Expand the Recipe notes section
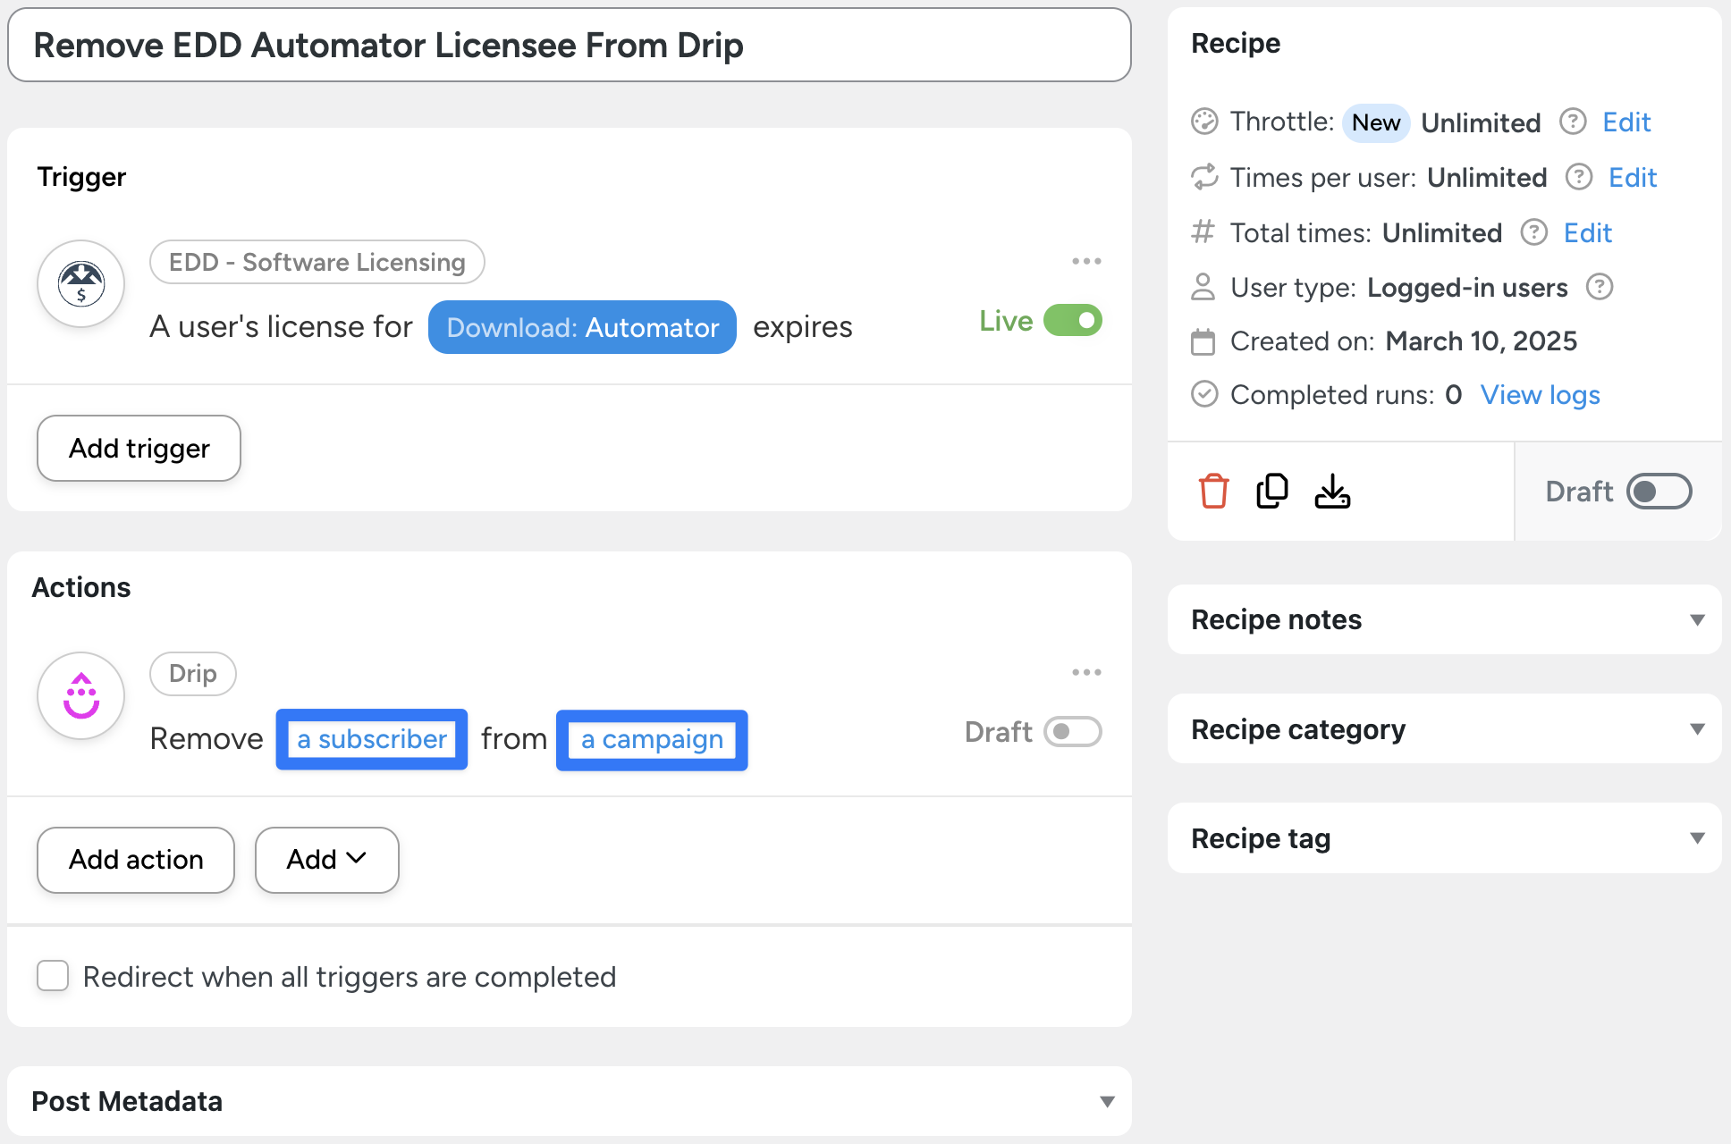Viewport: 1731px width, 1144px height. tap(1696, 619)
